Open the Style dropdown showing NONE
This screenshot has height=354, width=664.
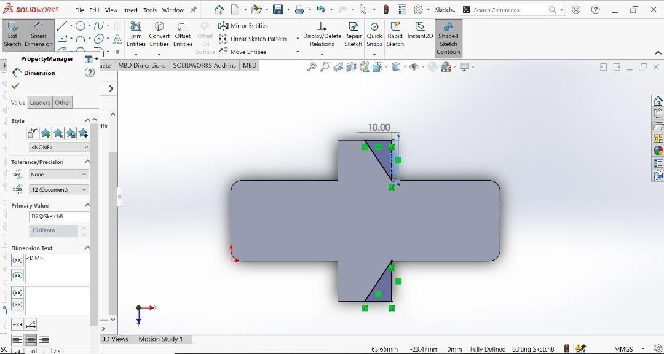pyautogui.click(x=58, y=146)
